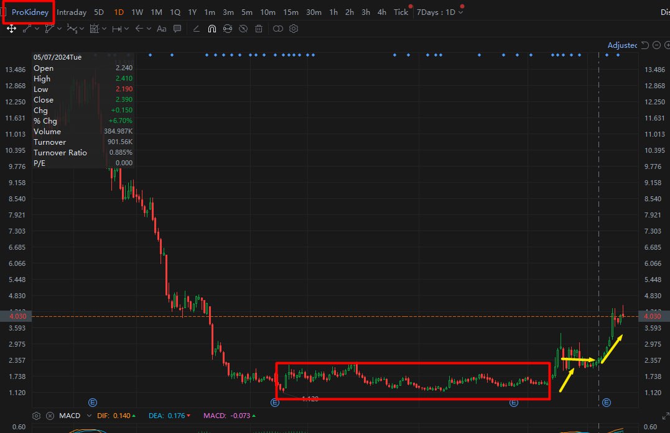Toggle the sync drawings icon
Viewport: 670px width, 433px height.
point(228,29)
